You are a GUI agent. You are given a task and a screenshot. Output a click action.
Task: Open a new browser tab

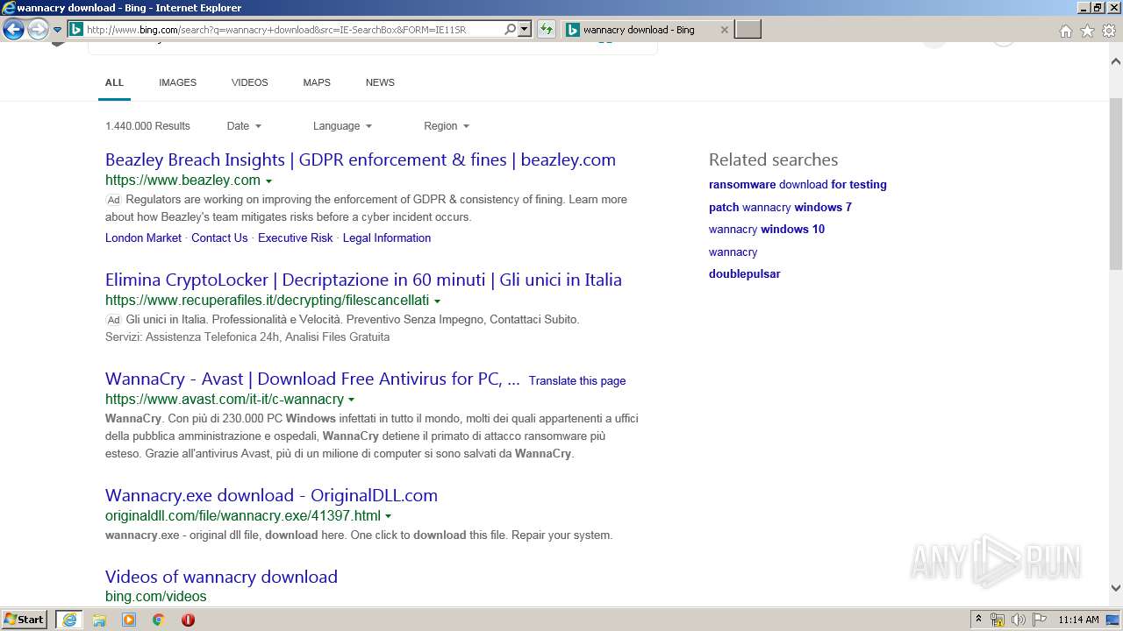[x=747, y=30]
